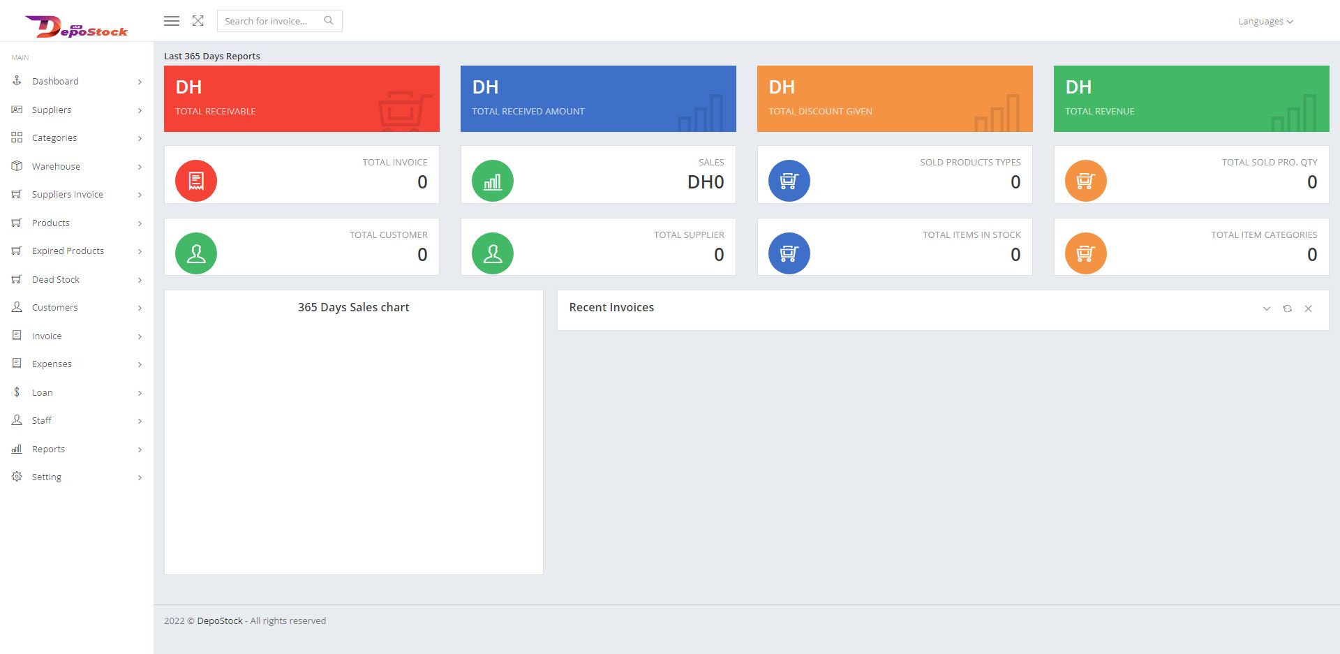
Task: Click the orange Total Sold Pro. Qty icon
Action: pos(1086,181)
